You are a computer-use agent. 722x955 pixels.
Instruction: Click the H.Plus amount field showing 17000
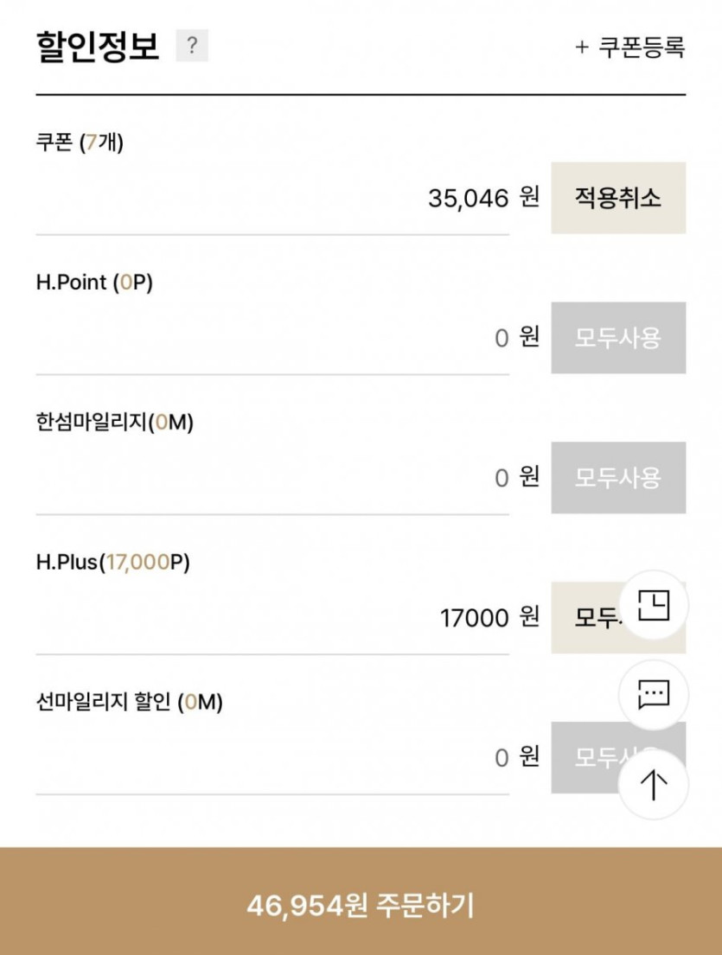(x=272, y=618)
